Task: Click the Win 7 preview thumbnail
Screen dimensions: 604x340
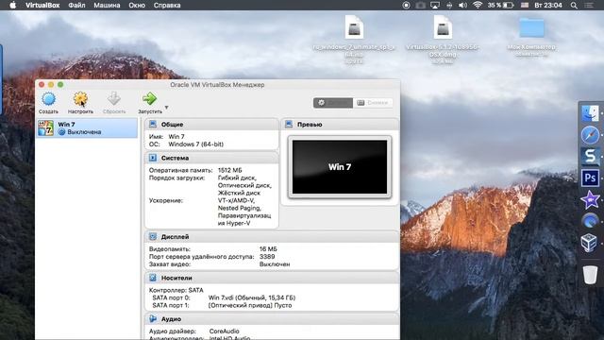Action: click(x=340, y=167)
